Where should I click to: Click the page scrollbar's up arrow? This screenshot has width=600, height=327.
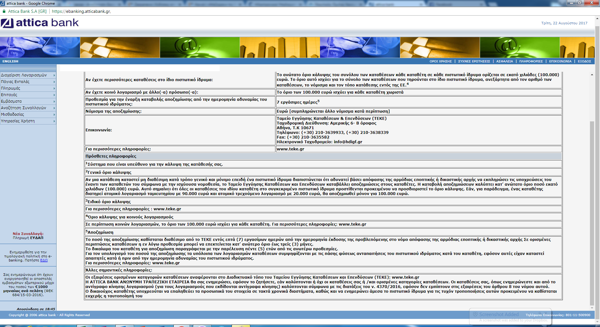(597, 18)
